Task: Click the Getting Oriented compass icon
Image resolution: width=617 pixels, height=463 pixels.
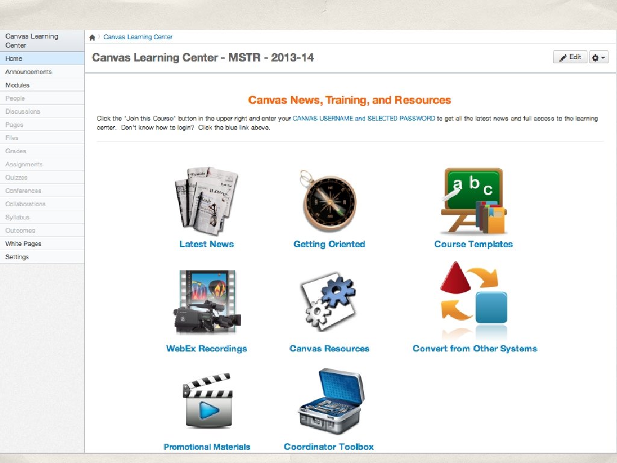Action: 329,201
